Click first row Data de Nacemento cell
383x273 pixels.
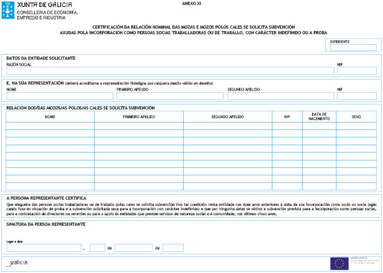(x=319, y=126)
